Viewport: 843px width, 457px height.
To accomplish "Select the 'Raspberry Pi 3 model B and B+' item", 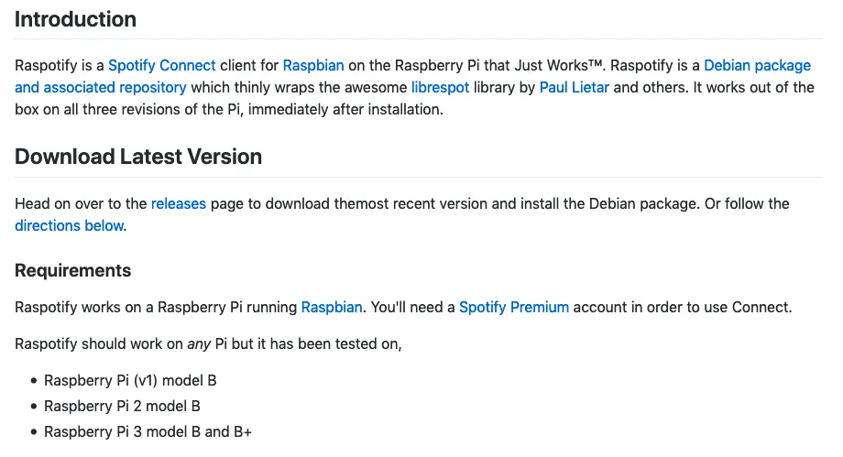I will 148,432.
